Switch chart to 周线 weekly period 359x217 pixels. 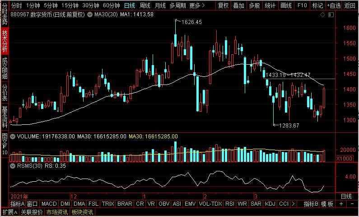click(x=145, y=5)
